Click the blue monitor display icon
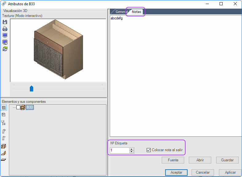The image size is (242, 177). pos(5,35)
